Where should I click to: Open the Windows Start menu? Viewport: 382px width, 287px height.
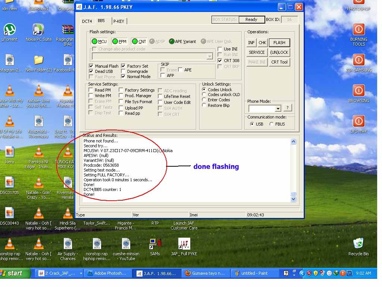[12, 273]
